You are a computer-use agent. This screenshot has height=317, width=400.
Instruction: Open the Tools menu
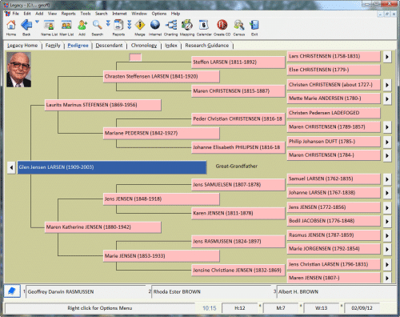point(86,14)
